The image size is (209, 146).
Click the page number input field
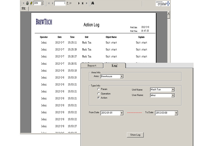60,3
